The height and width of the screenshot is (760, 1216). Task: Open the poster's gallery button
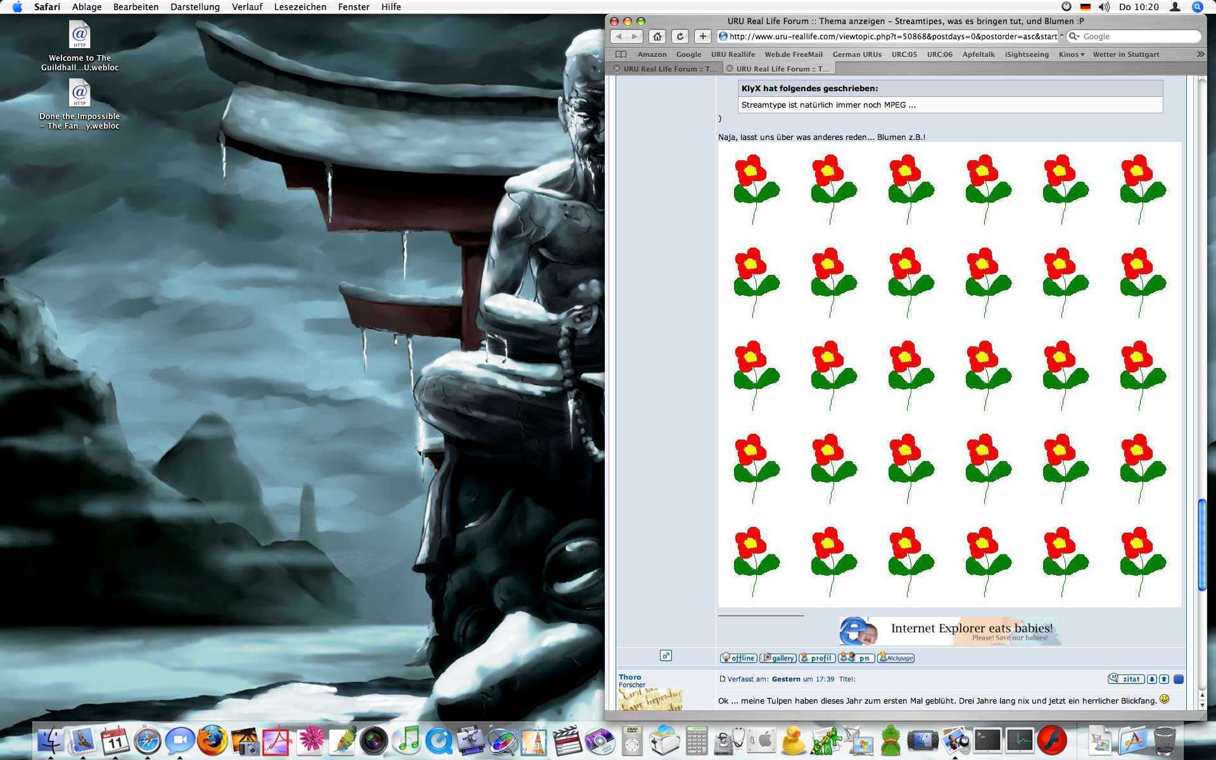778,658
